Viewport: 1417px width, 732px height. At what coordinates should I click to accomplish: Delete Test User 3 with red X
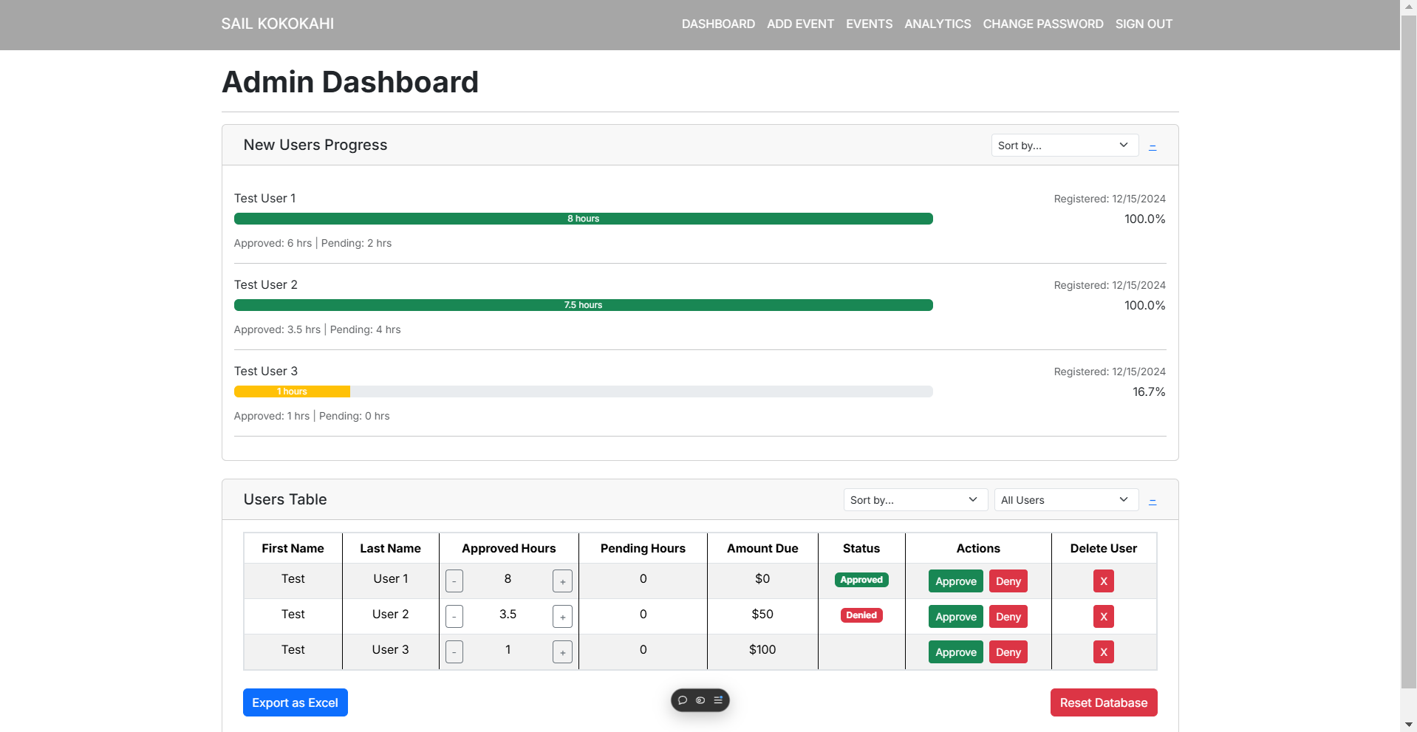(x=1104, y=652)
